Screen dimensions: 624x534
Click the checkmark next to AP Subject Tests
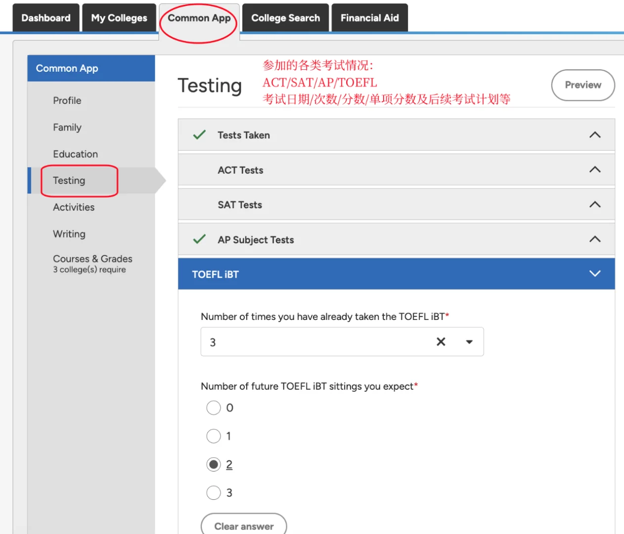(x=198, y=239)
